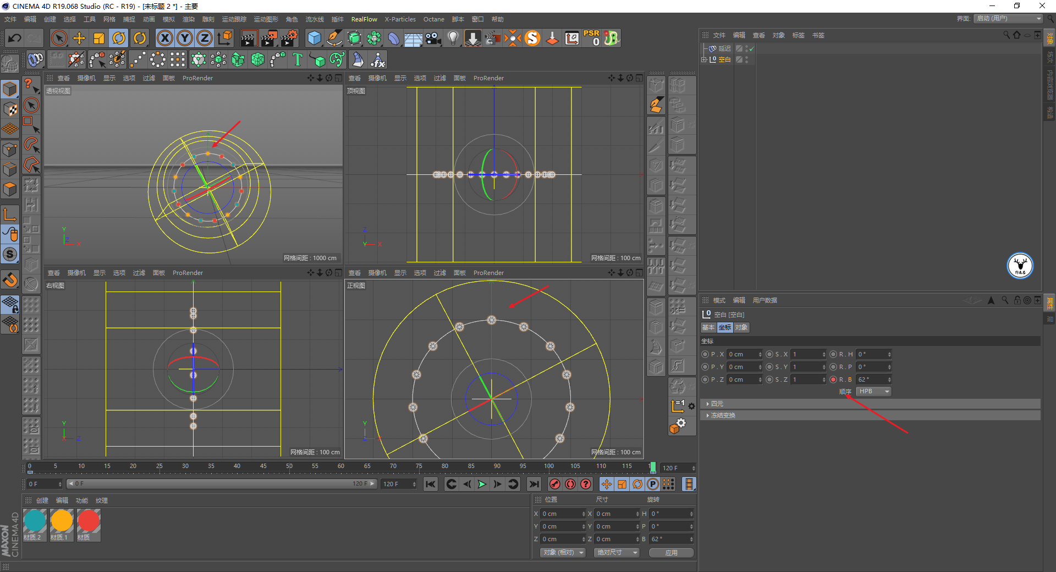Add a Cube primitive object
The height and width of the screenshot is (572, 1056).
coord(314,38)
